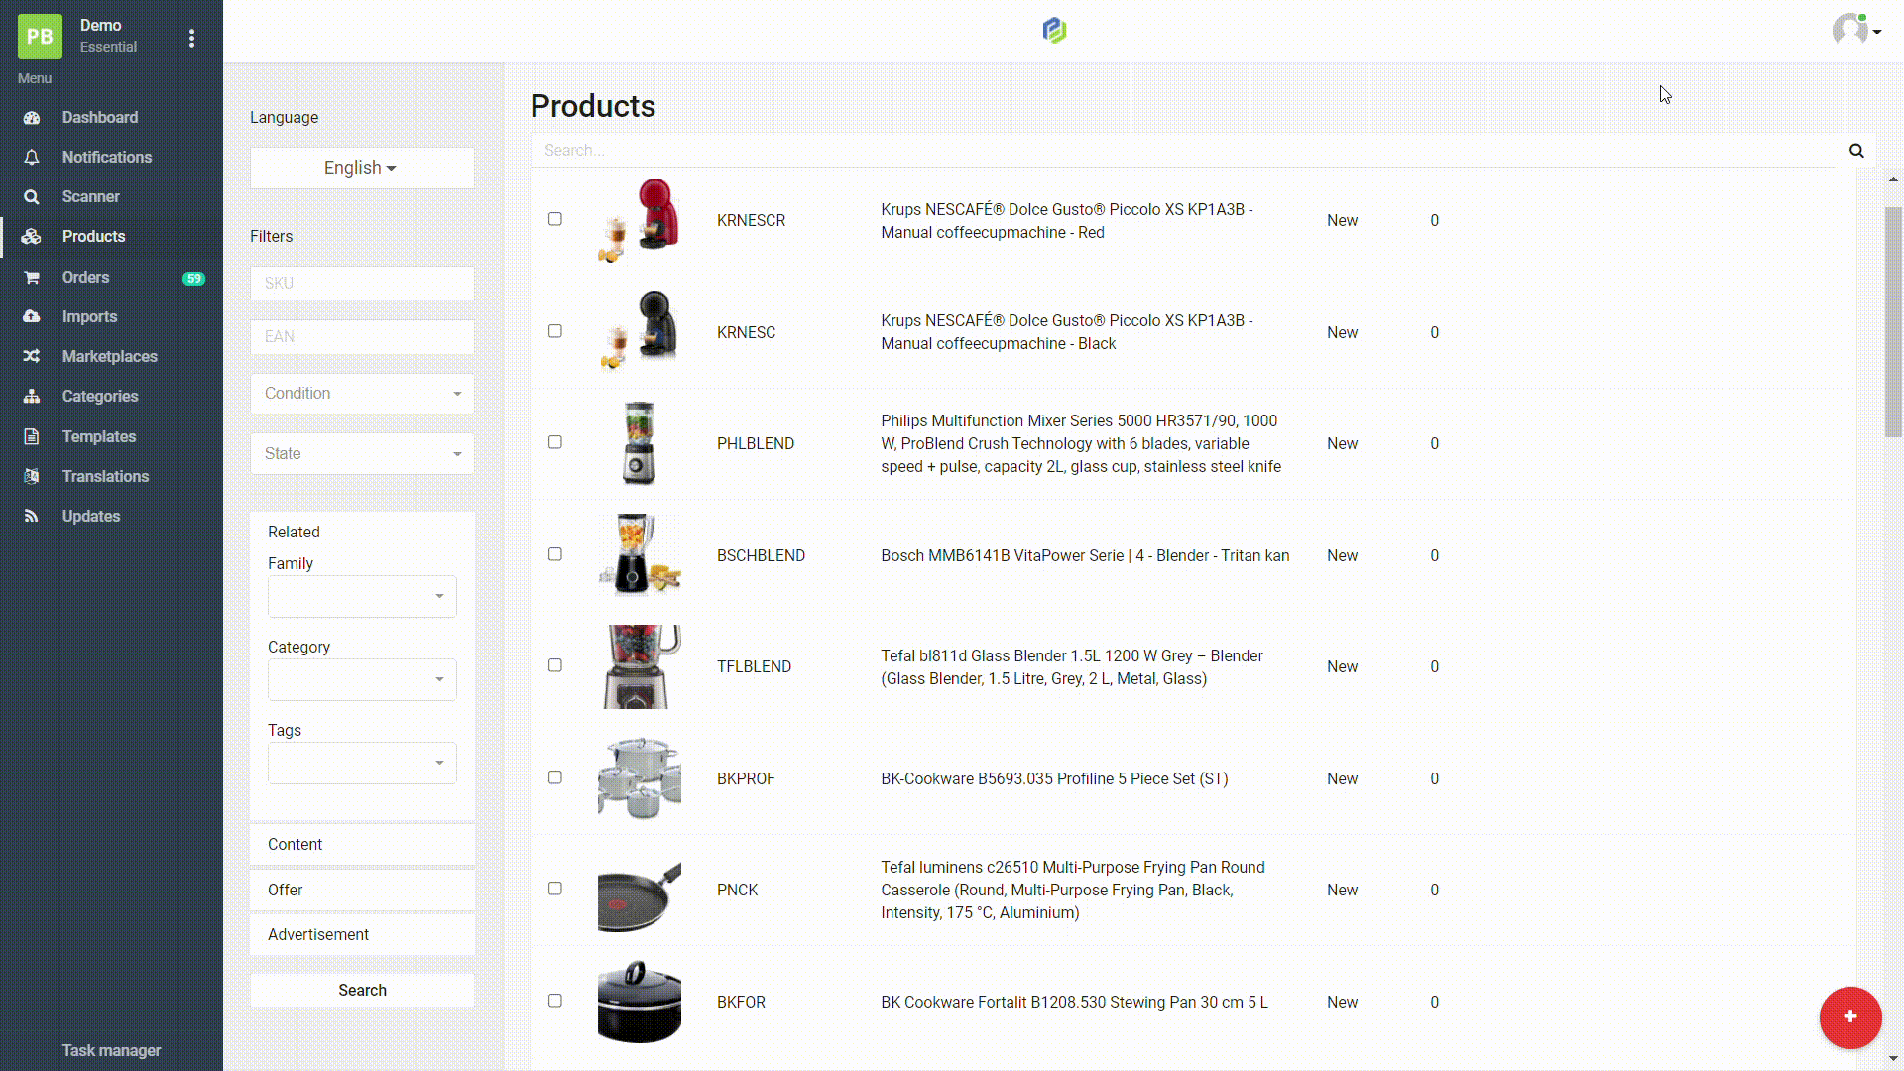
Task: Click the center ProductFlow logo icon
Action: (1054, 31)
